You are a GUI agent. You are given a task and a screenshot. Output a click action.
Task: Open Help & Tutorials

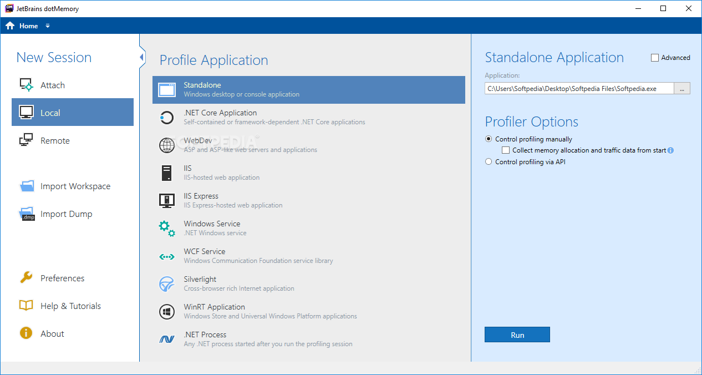tap(73, 306)
